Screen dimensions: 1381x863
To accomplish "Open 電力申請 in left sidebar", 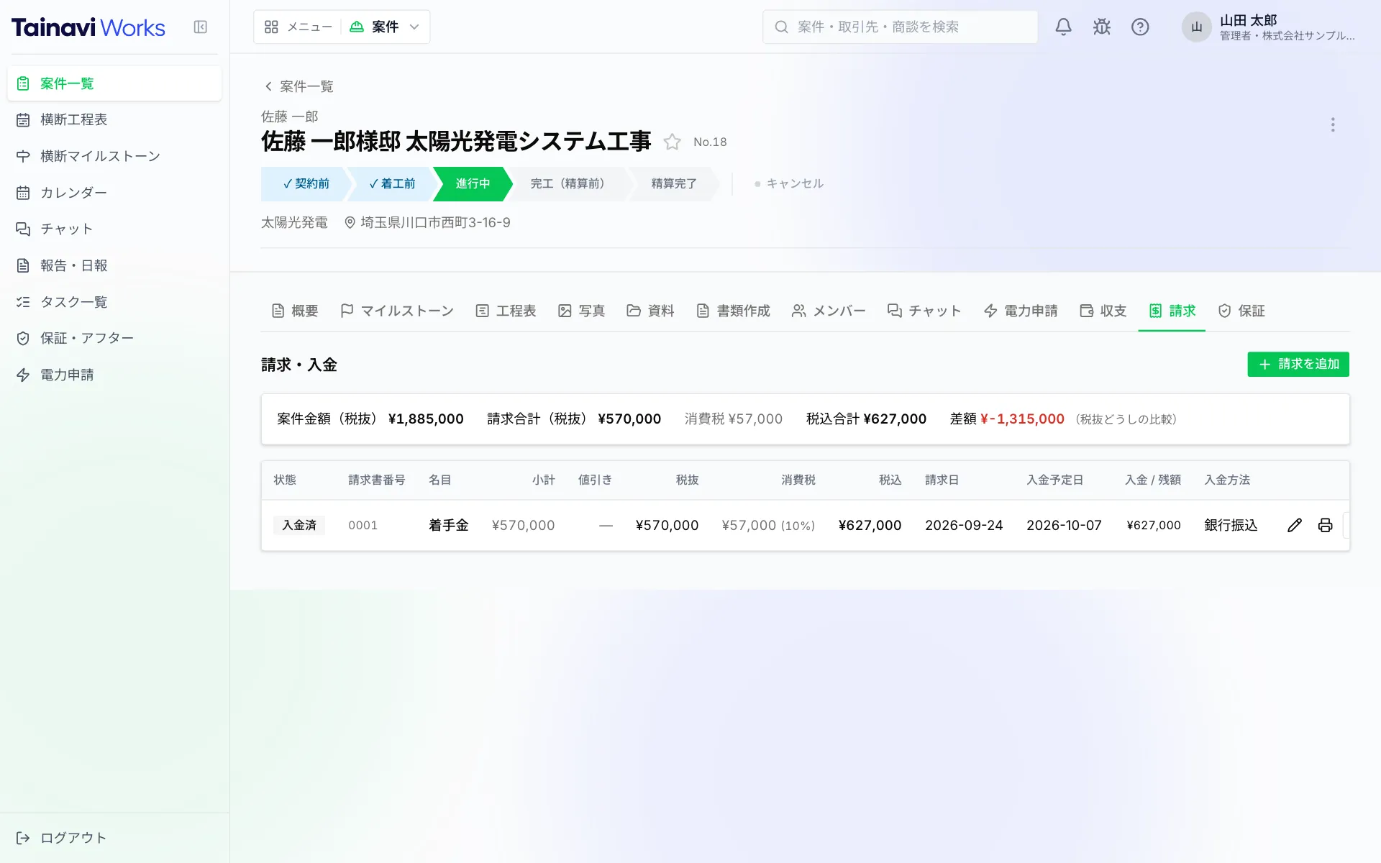I will point(114,375).
